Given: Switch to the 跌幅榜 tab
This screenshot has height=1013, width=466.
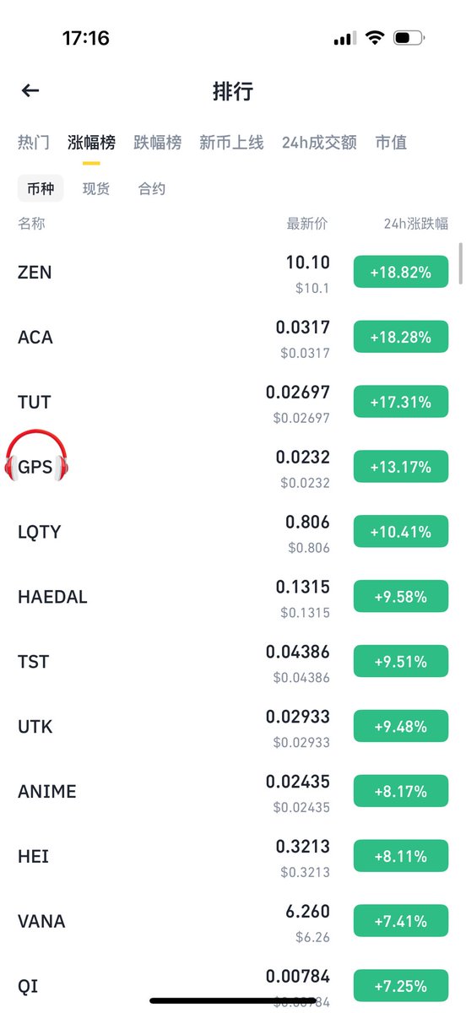Looking at the screenshot, I should click(157, 142).
